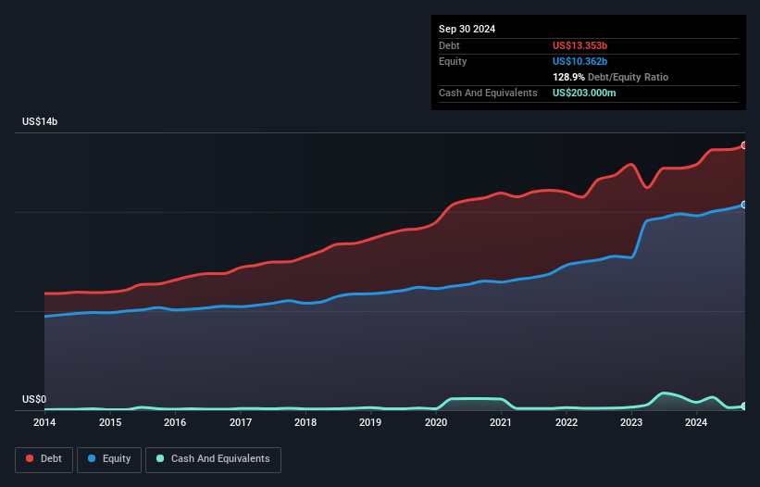Image resolution: width=760 pixels, height=487 pixels.
Task: Click the 2021 x-axis label
Action: pyautogui.click(x=501, y=422)
